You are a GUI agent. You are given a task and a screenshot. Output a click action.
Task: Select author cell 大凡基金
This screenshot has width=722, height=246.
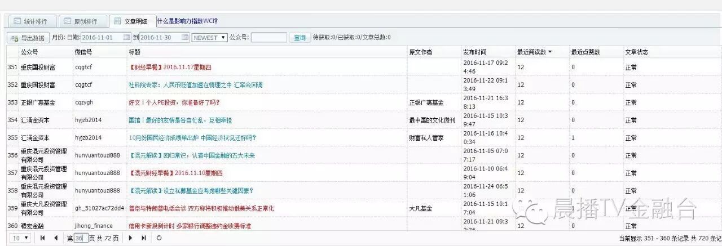[x=421, y=208]
